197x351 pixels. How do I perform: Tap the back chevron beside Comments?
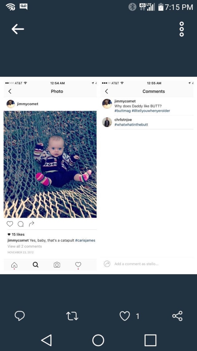[107, 91]
